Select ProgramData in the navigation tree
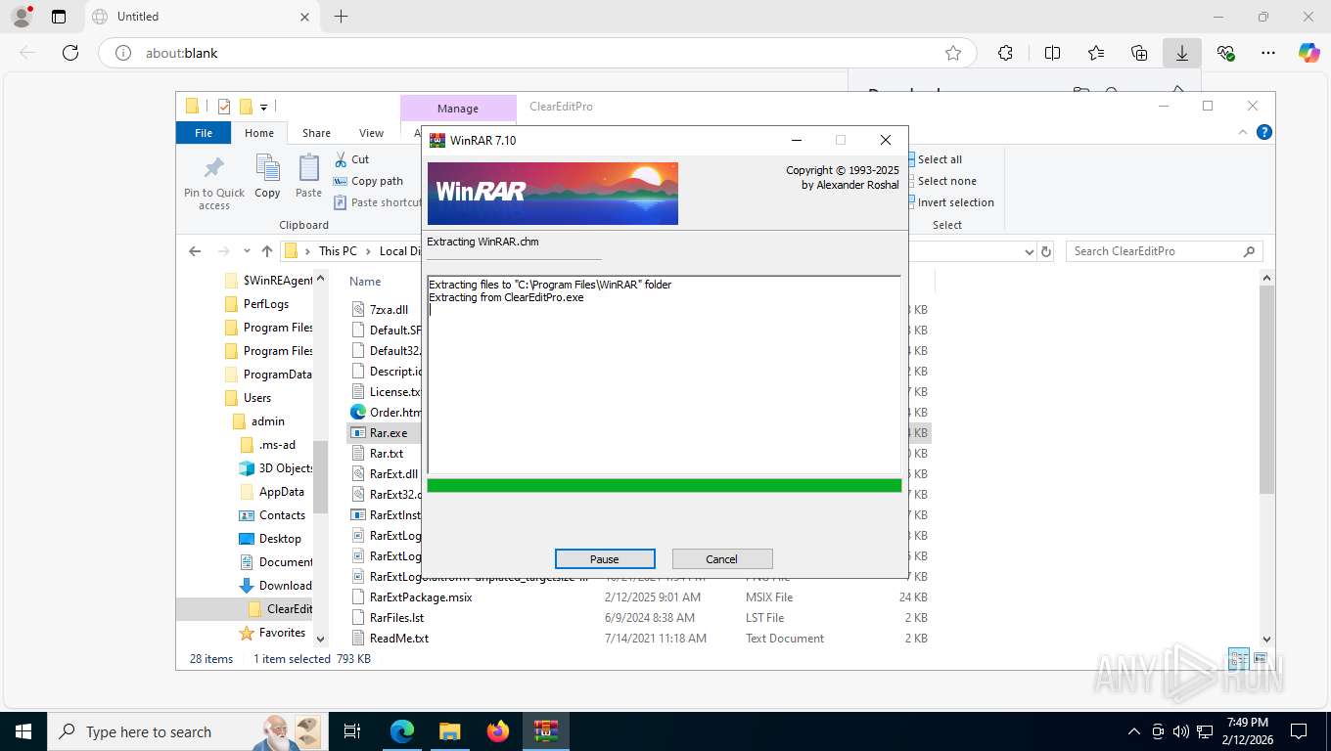The height and width of the screenshot is (751, 1331). pyautogui.click(x=278, y=375)
